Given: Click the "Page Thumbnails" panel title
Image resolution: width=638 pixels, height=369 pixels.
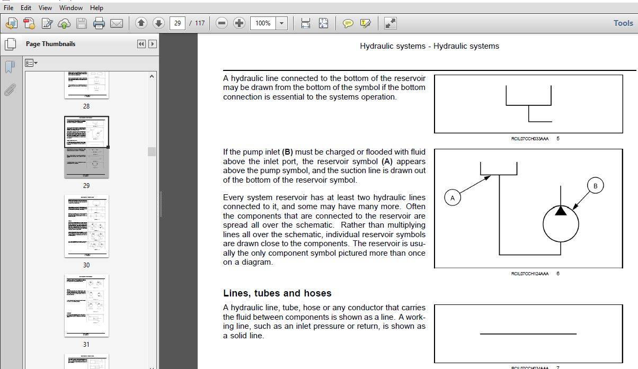Looking at the screenshot, I should [x=50, y=44].
